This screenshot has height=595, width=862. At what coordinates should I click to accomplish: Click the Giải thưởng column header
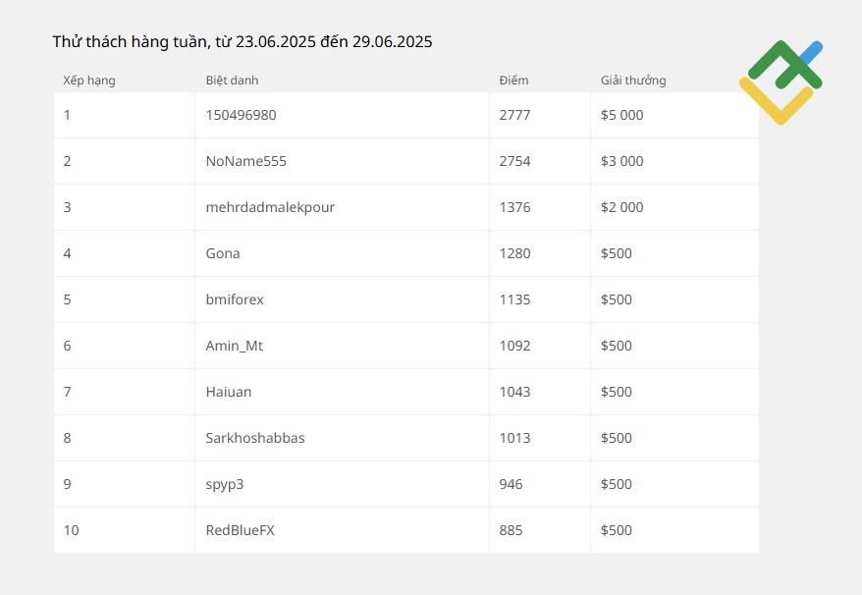633,81
